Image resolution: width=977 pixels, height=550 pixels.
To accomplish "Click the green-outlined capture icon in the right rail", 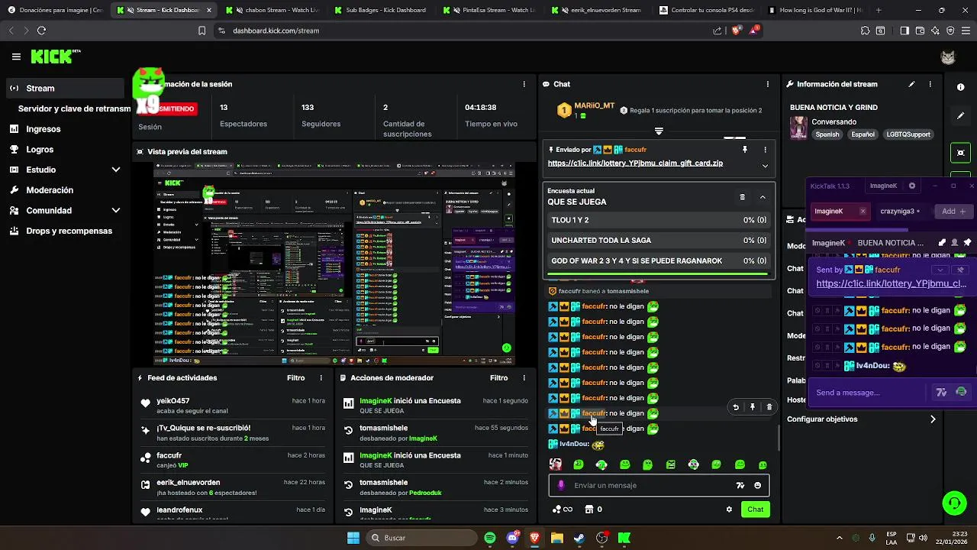I will [x=960, y=153].
